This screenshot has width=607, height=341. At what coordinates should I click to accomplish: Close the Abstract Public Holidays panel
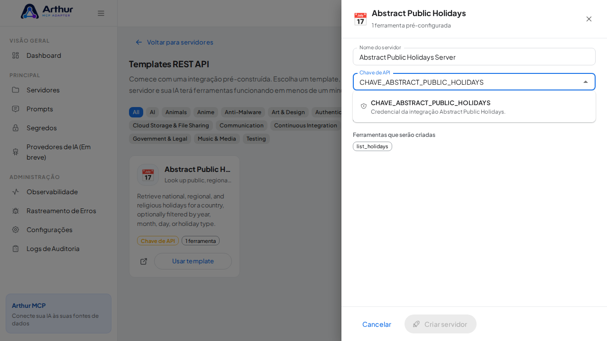(x=589, y=19)
